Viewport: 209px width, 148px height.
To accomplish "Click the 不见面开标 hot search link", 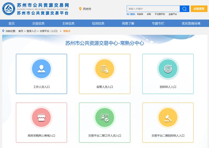I will click(x=160, y=14).
